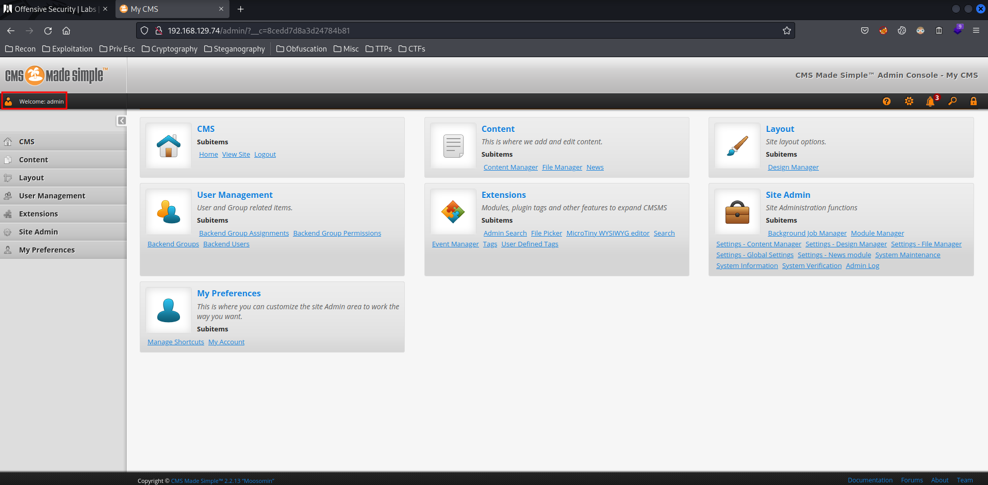The height and width of the screenshot is (485, 988).
Task: Open the System Maintenance link
Action: tap(908, 255)
